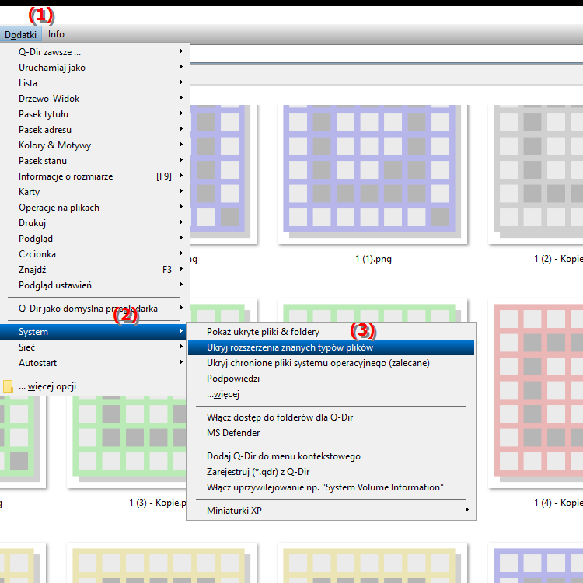Viewport: 583px width, 583px height.
Task: Select the 1 (3) - Kopie thumbnail
Action: click(x=127, y=442)
